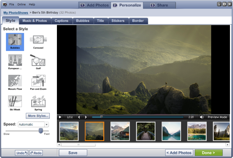Mute the preview volume speaker
This screenshot has height=158, width=233.
(202, 117)
